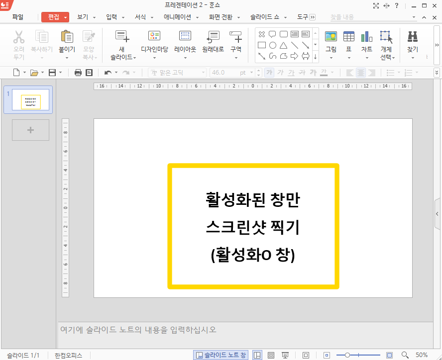The height and width of the screenshot is (360, 442).
Task: Select the rectangle shape tool
Action: 262,45
